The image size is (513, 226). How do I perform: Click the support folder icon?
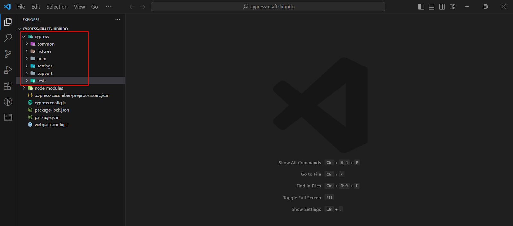coord(33,73)
